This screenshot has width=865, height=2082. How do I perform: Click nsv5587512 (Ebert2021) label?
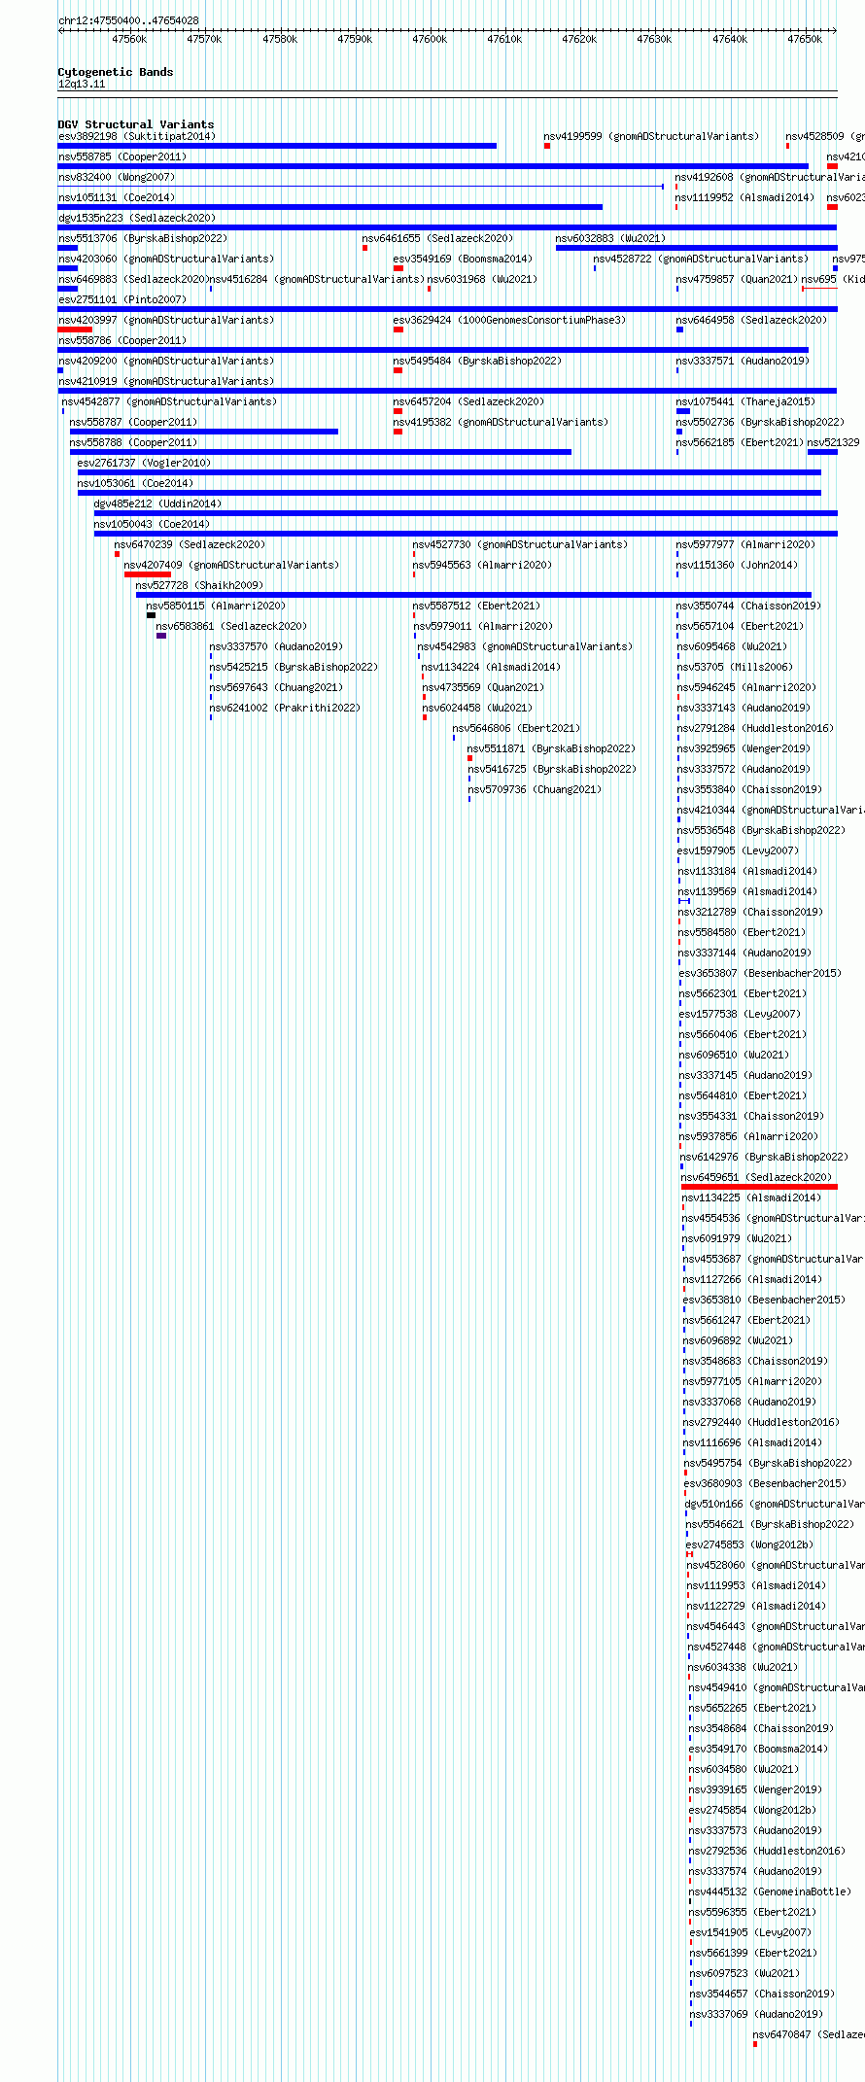pyautogui.click(x=476, y=606)
